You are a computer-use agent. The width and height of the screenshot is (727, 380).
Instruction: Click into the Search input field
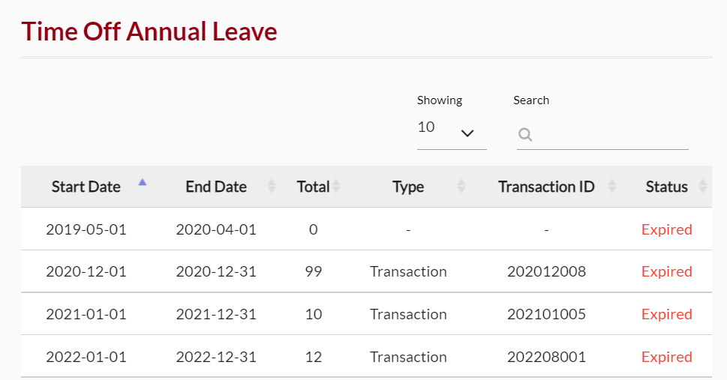coord(602,134)
